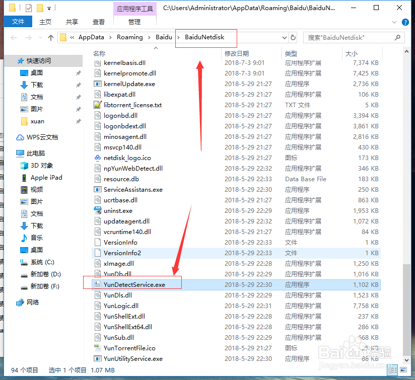Click the file list scroll up arrow
The height and width of the screenshot is (380, 415).
click(x=406, y=52)
